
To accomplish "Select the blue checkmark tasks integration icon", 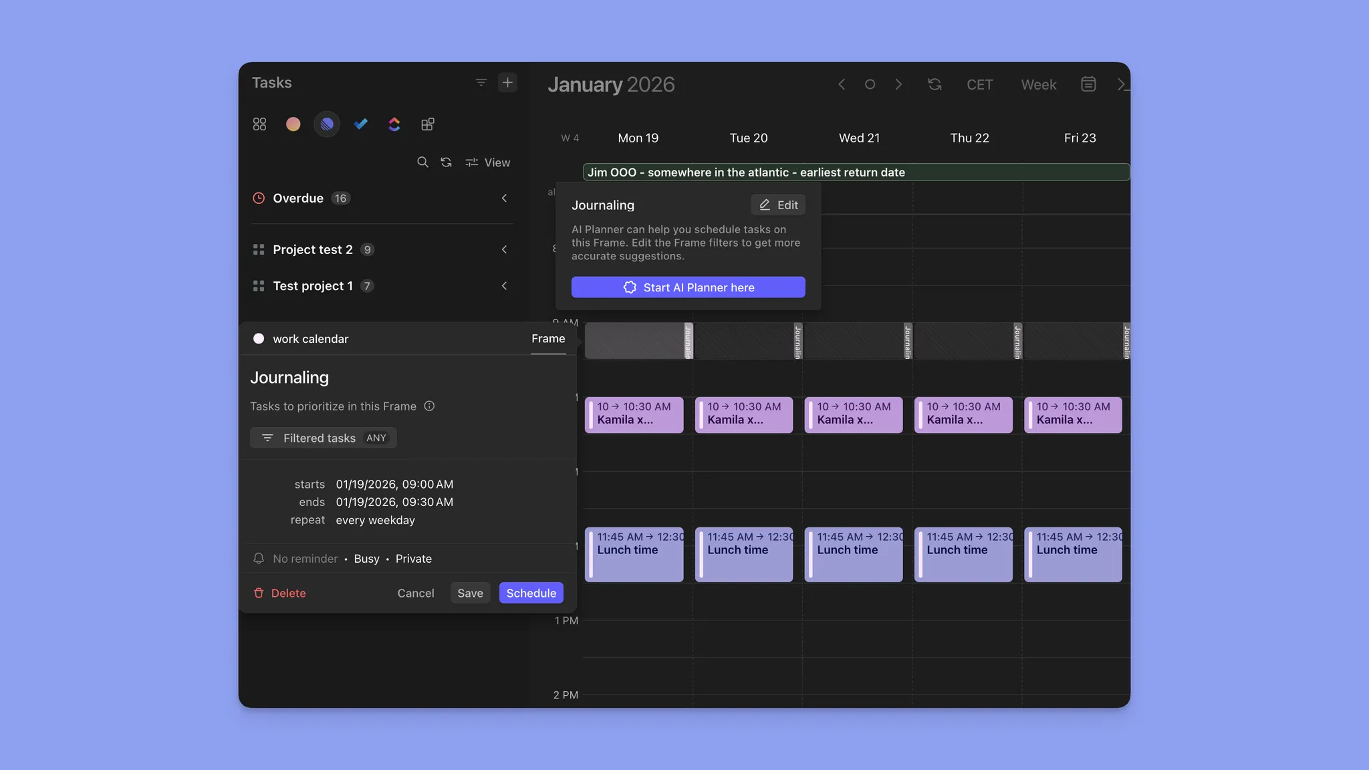I will click(361, 124).
